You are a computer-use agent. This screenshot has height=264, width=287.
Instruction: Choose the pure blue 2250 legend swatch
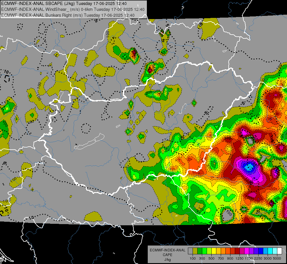point(261,251)
